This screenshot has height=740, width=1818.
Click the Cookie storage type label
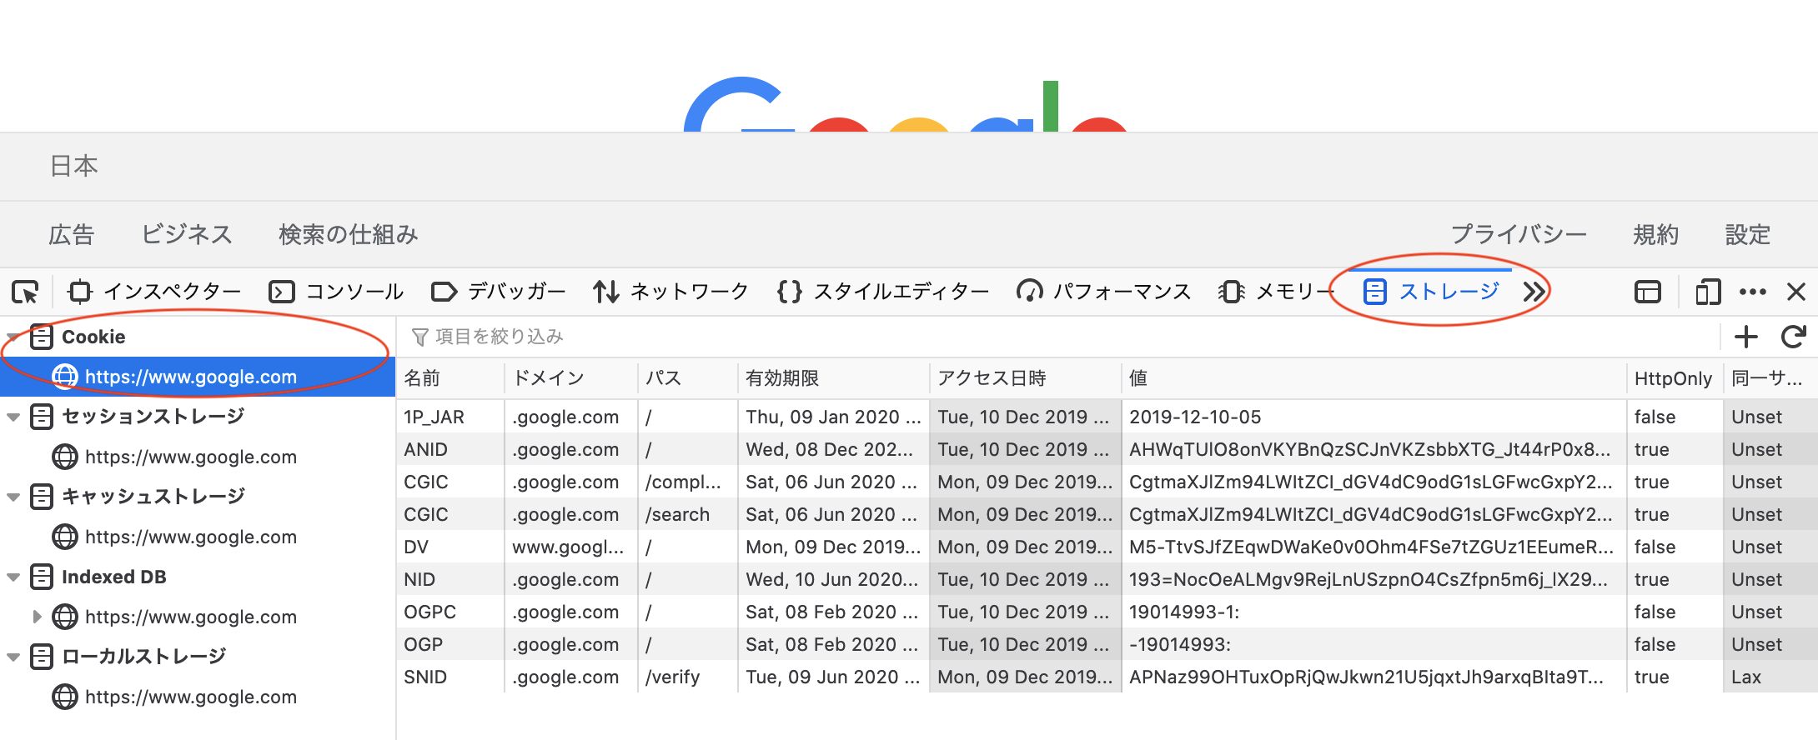coord(93,337)
